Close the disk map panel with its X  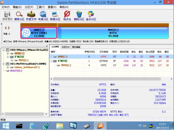click(x=1, y=24)
